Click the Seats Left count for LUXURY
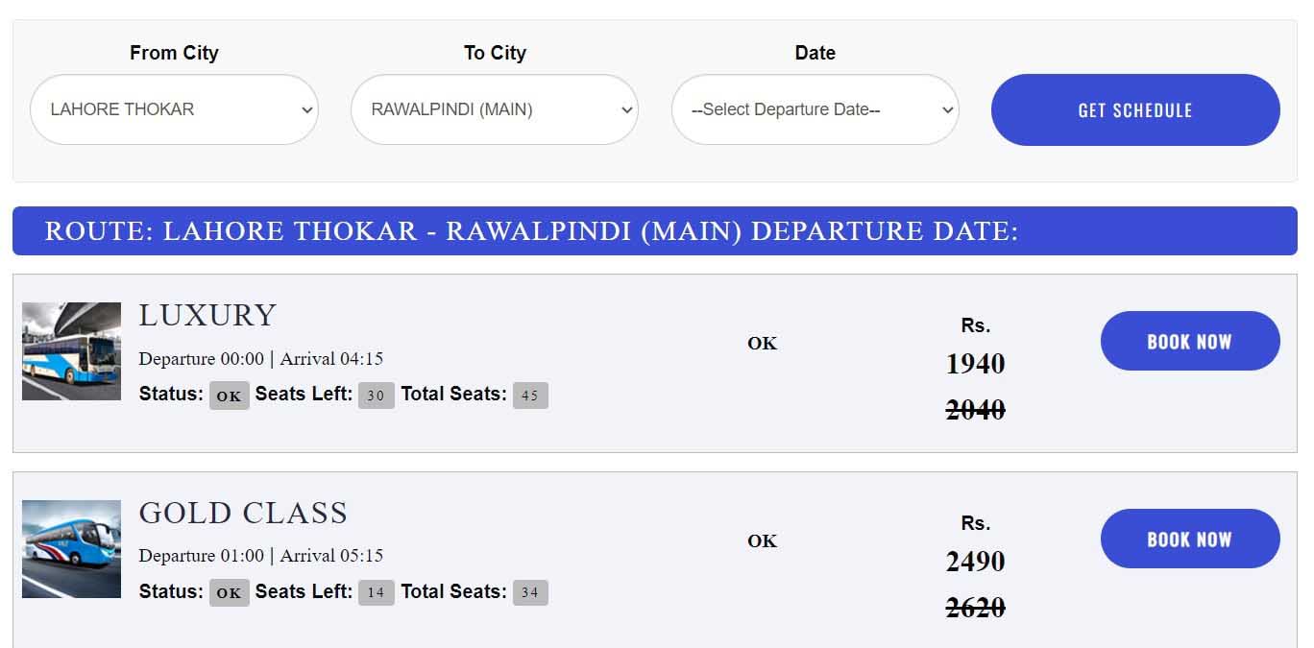 tap(375, 396)
